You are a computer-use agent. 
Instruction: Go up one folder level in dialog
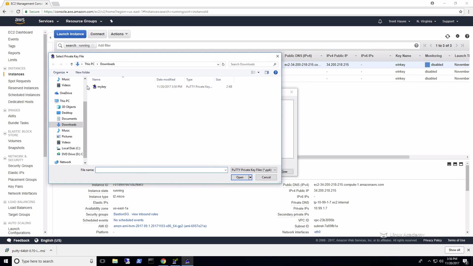72,64
